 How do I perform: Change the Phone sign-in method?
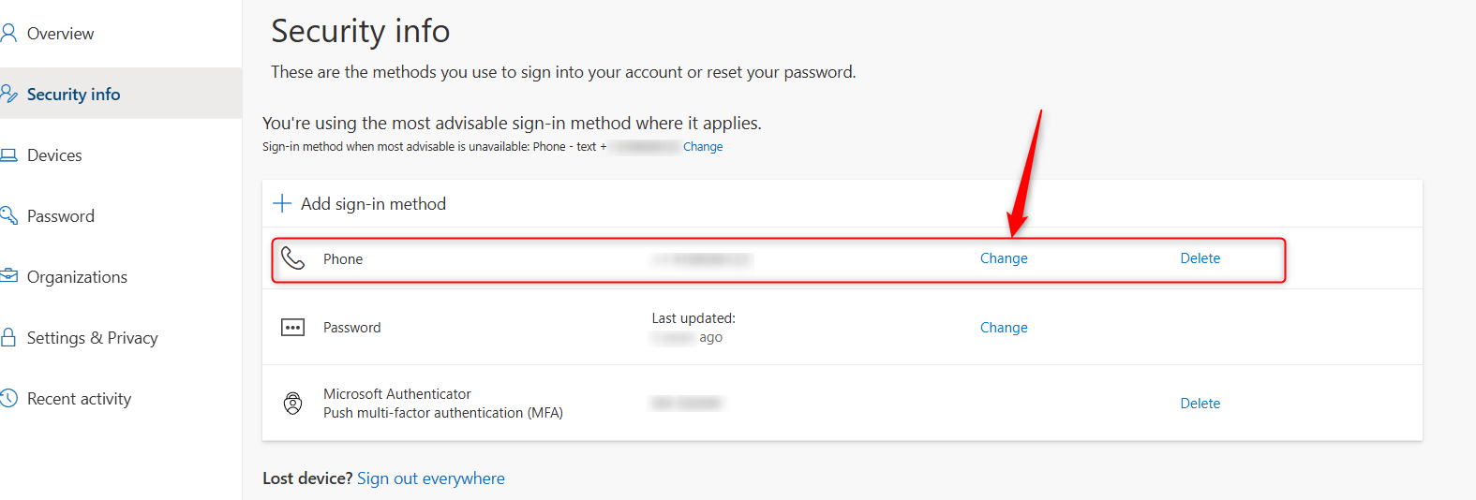pyautogui.click(x=1004, y=258)
